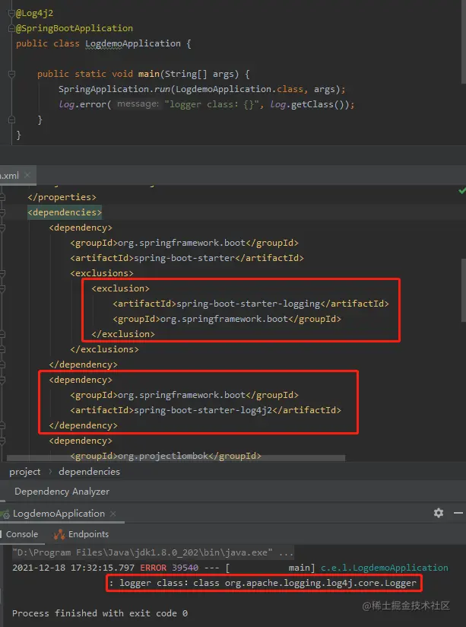The image size is (466, 627).
Task: Click the <exclusion> opening tag
Action: (120, 288)
